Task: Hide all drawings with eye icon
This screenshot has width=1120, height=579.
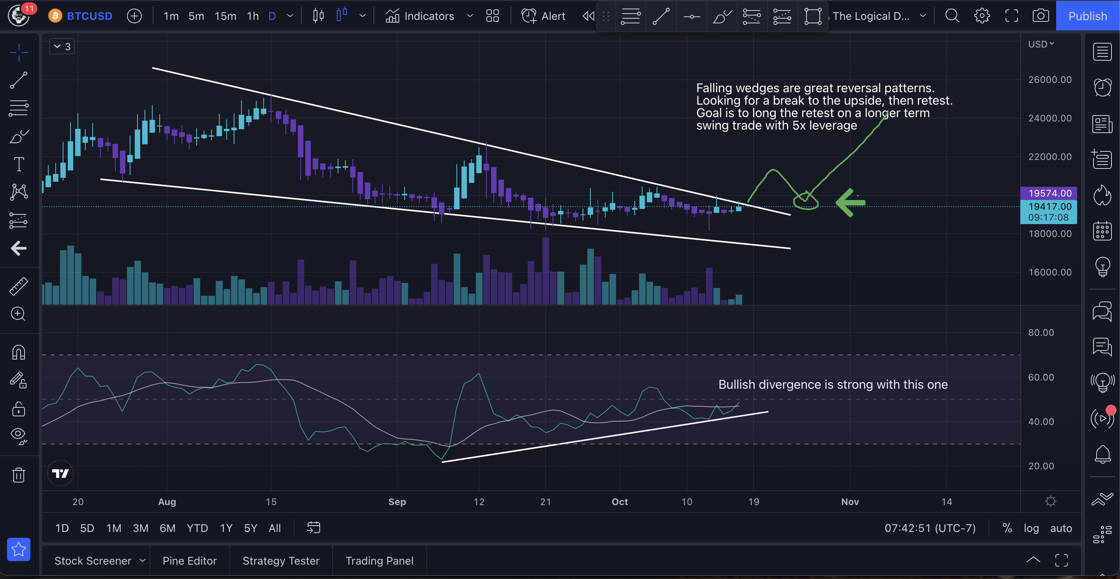Action: (19, 436)
